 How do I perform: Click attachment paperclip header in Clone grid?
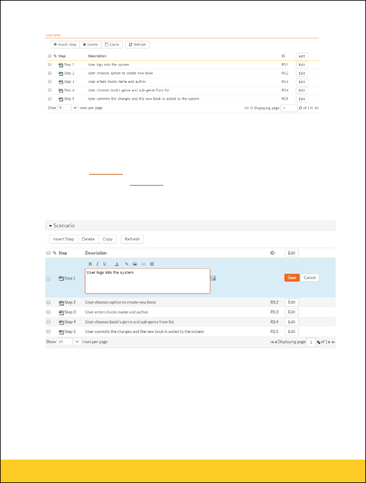55,56
